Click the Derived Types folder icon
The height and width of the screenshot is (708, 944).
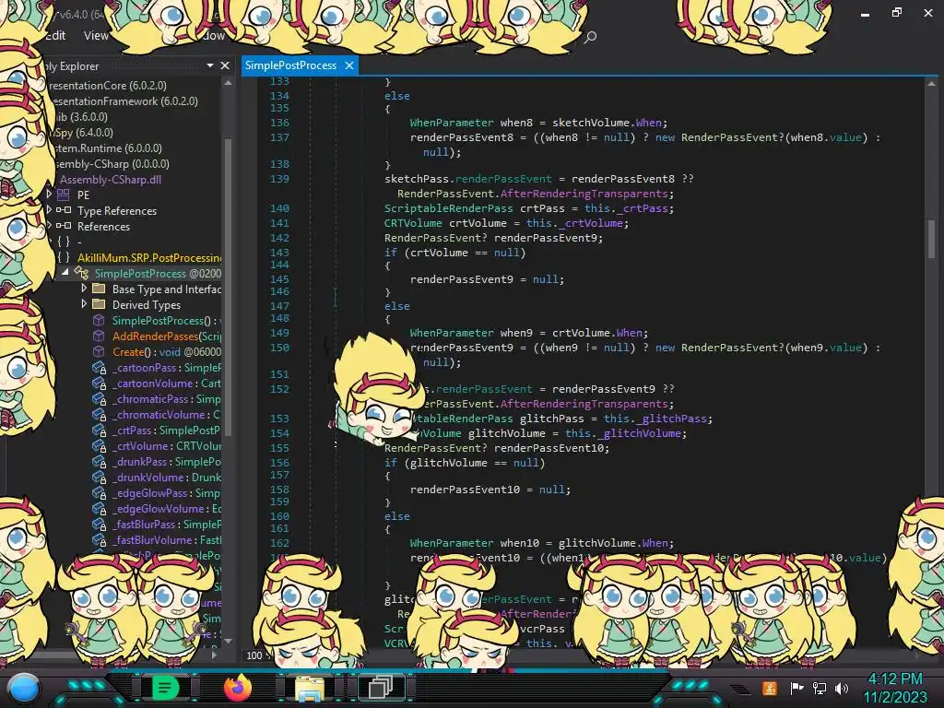[99, 304]
